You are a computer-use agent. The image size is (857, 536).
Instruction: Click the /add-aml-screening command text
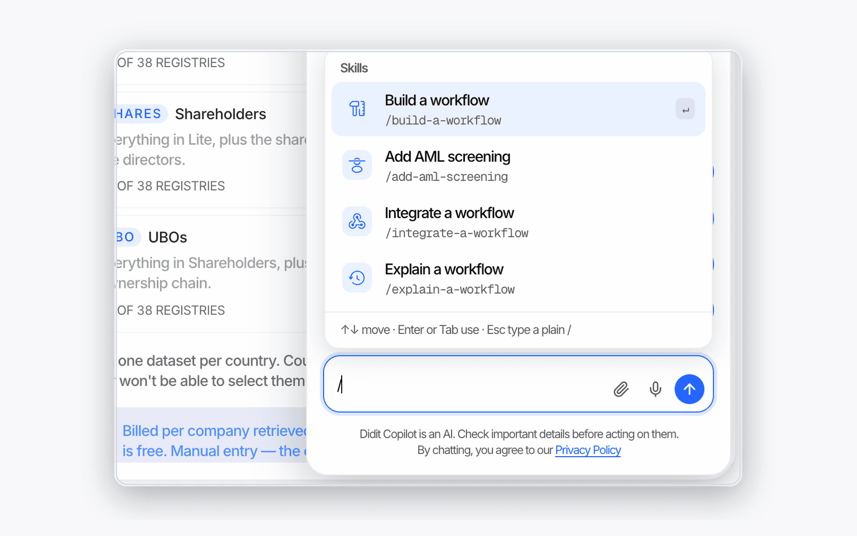(x=447, y=177)
